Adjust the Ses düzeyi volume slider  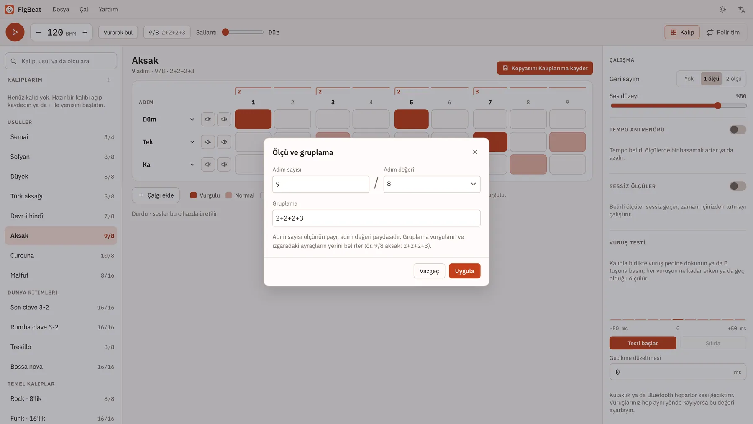pos(678,105)
